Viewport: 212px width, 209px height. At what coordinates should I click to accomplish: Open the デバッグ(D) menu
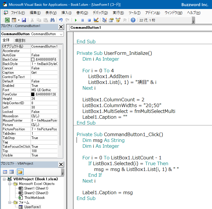coord(100,13)
